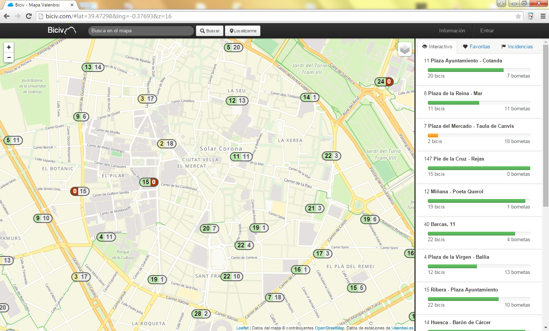Open the Chrome menu

click(543, 16)
